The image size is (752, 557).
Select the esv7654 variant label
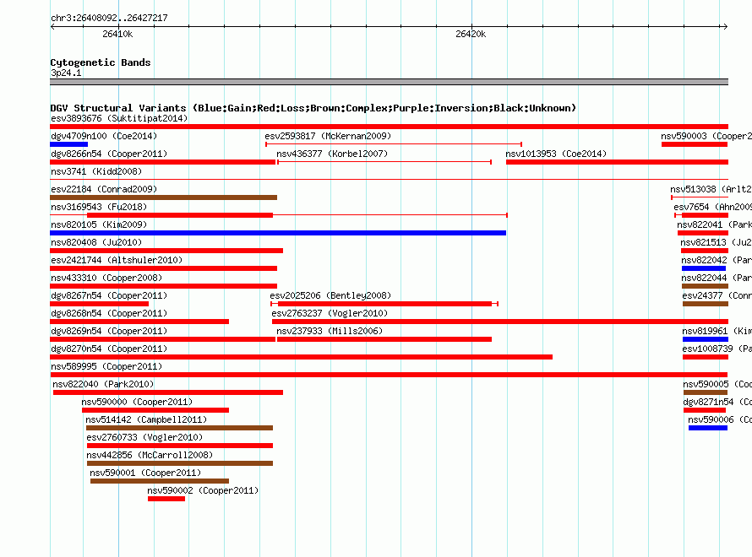click(x=712, y=207)
